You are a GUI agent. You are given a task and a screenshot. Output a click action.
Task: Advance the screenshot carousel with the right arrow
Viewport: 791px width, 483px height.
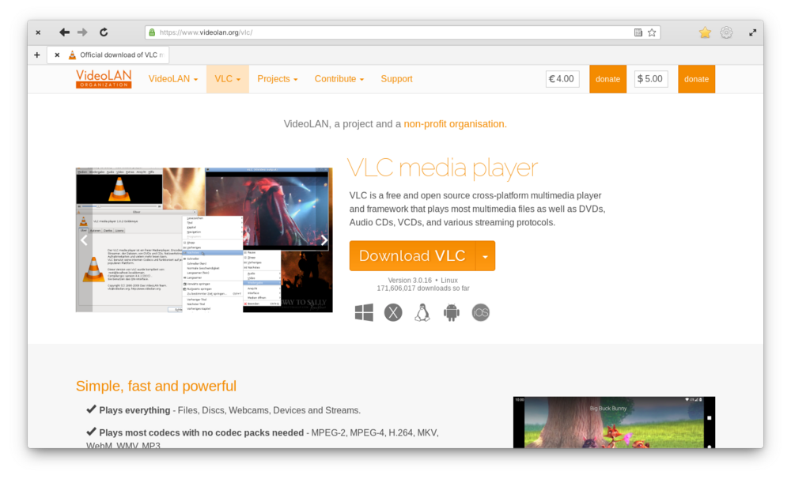[x=324, y=240]
